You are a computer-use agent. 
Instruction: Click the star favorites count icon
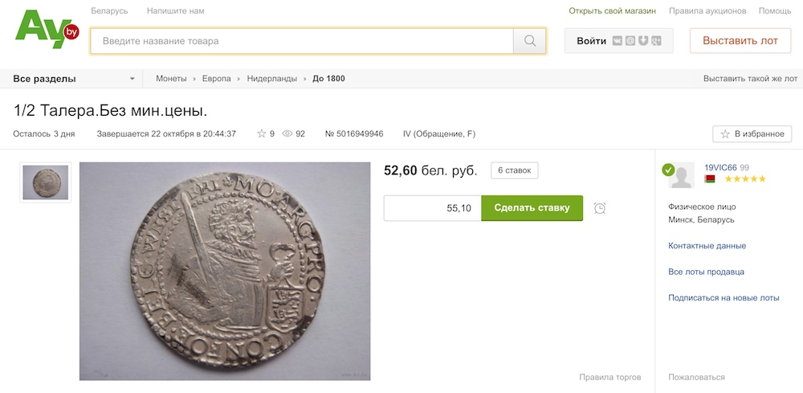pos(262,133)
